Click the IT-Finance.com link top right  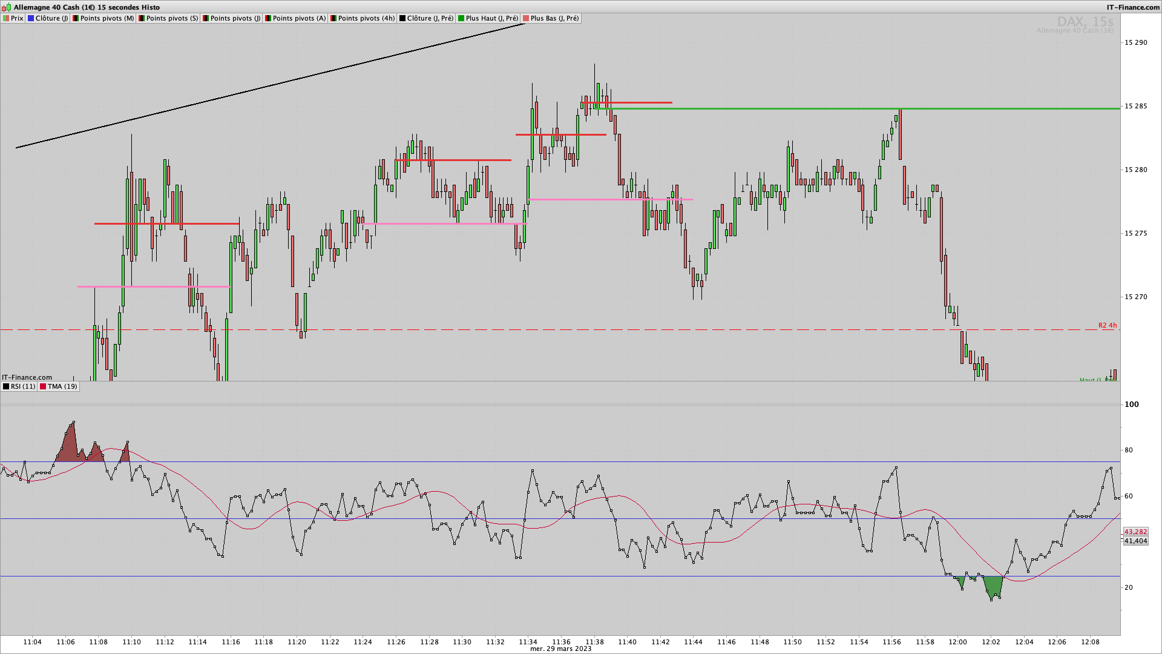tap(1132, 7)
